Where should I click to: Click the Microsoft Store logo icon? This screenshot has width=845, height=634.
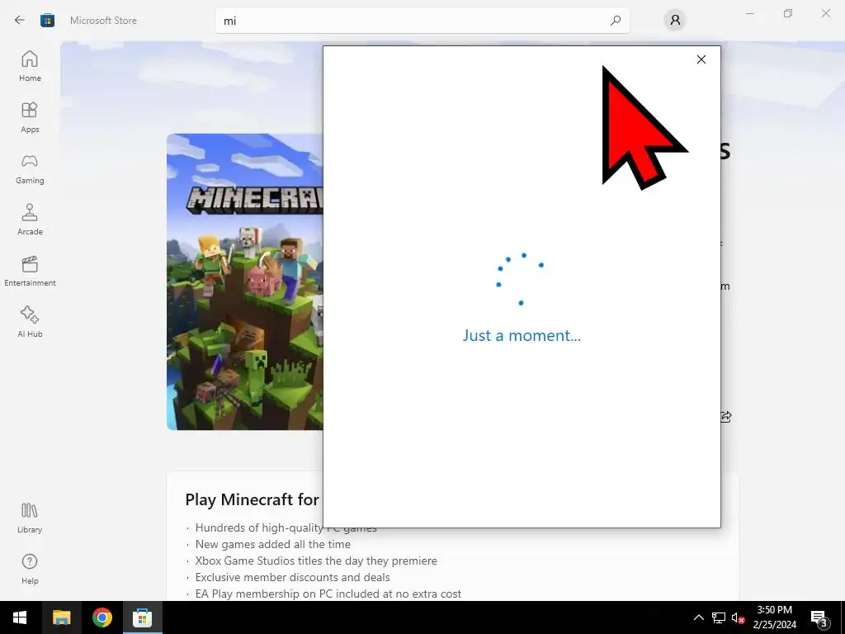point(47,21)
